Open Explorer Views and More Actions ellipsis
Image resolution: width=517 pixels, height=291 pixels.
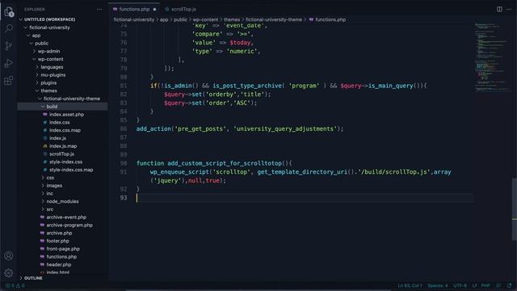point(99,10)
